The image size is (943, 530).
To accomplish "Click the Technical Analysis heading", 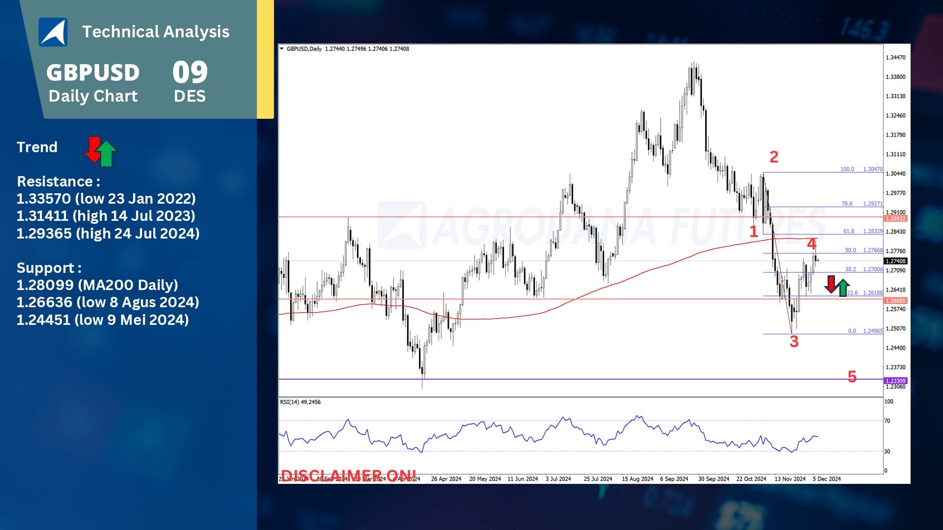I will coord(156,32).
